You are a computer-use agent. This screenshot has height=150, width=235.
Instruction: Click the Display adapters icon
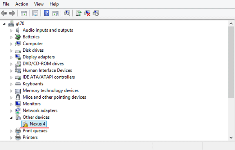[18, 57]
